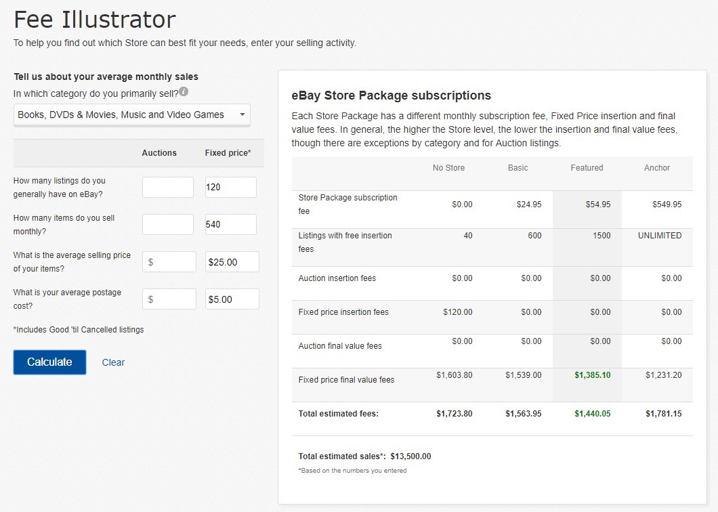Click the Fixed price* column heading
This screenshot has height=512, width=718.
click(x=228, y=153)
